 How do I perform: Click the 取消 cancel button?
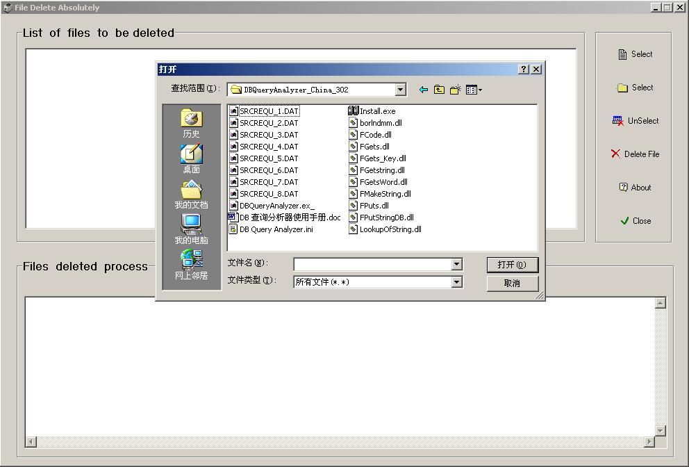click(513, 284)
